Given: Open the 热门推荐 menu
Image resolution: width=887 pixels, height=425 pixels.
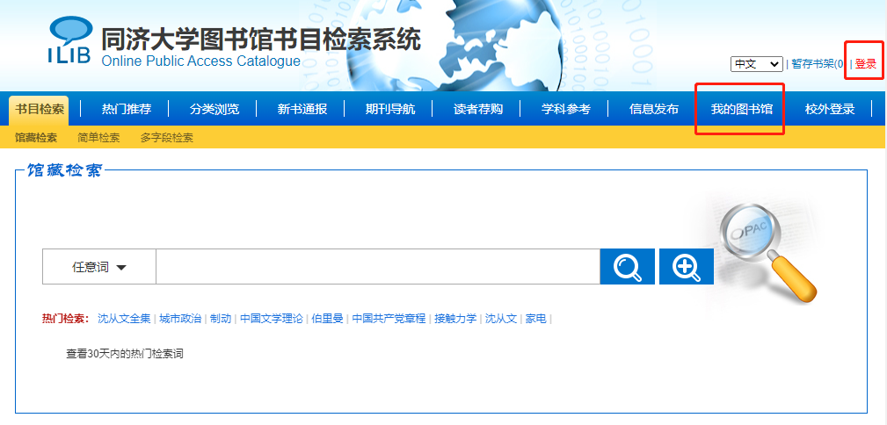Looking at the screenshot, I should pos(127,109).
